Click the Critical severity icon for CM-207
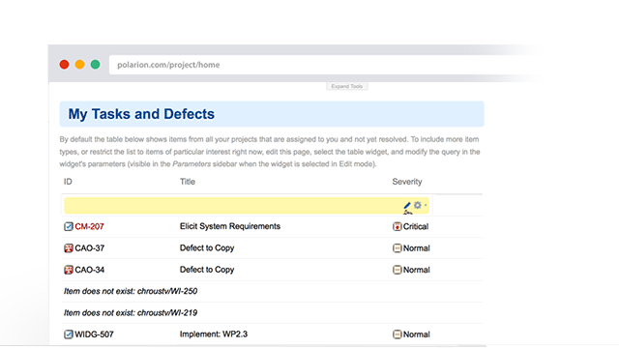Image resolution: width=619 pixels, height=348 pixels. (x=398, y=226)
